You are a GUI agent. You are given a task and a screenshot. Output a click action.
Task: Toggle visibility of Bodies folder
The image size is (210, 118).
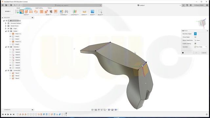click(9, 31)
